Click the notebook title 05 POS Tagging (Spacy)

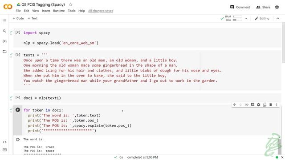pos(43,4)
